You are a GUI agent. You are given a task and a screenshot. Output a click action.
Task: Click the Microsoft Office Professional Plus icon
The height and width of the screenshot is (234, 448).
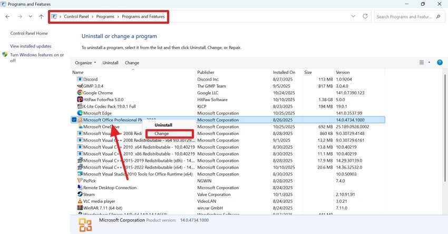pos(80,120)
